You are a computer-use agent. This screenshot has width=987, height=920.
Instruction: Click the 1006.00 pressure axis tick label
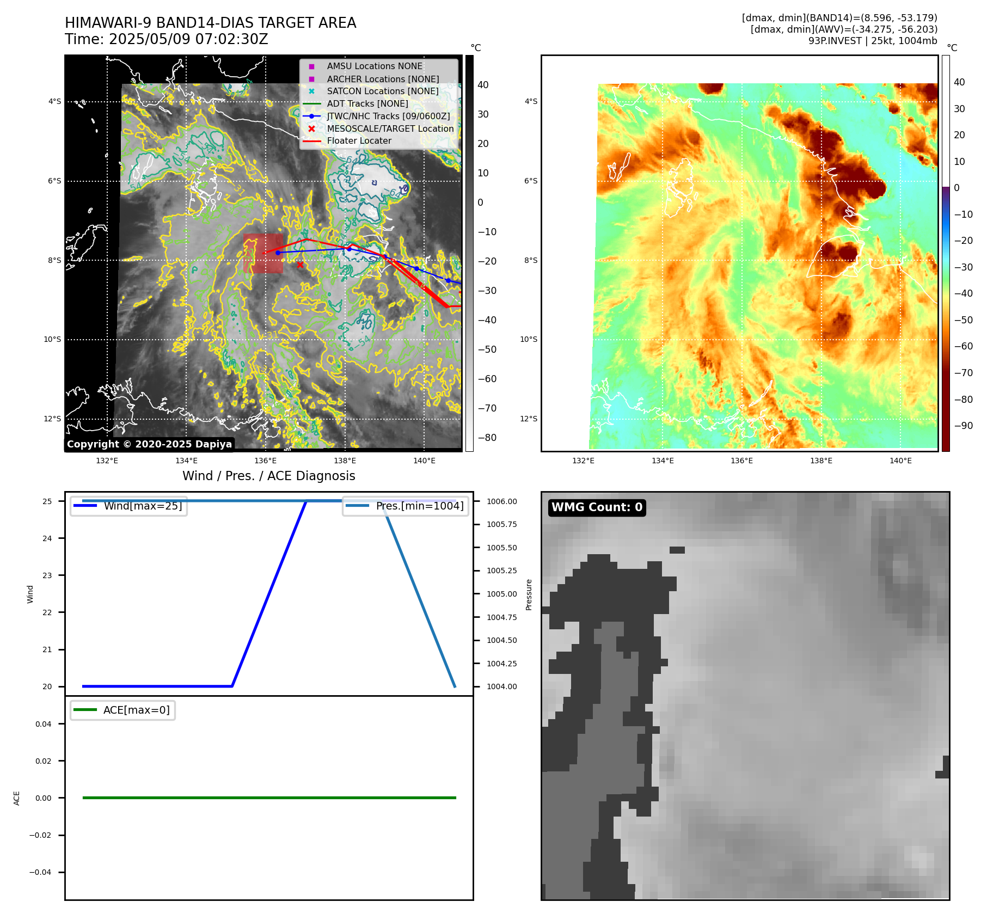tap(501, 501)
